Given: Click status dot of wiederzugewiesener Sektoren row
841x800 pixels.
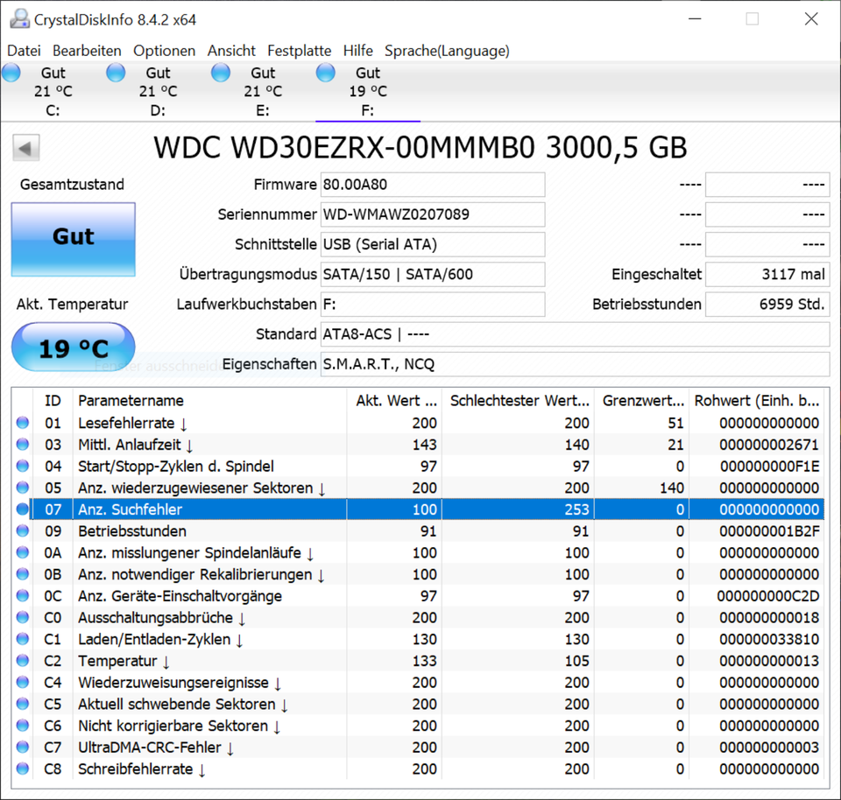Looking at the screenshot, I should [x=23, y=487].
